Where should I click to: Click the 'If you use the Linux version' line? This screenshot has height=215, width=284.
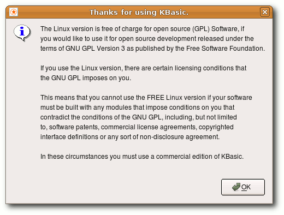click(143, 68)
